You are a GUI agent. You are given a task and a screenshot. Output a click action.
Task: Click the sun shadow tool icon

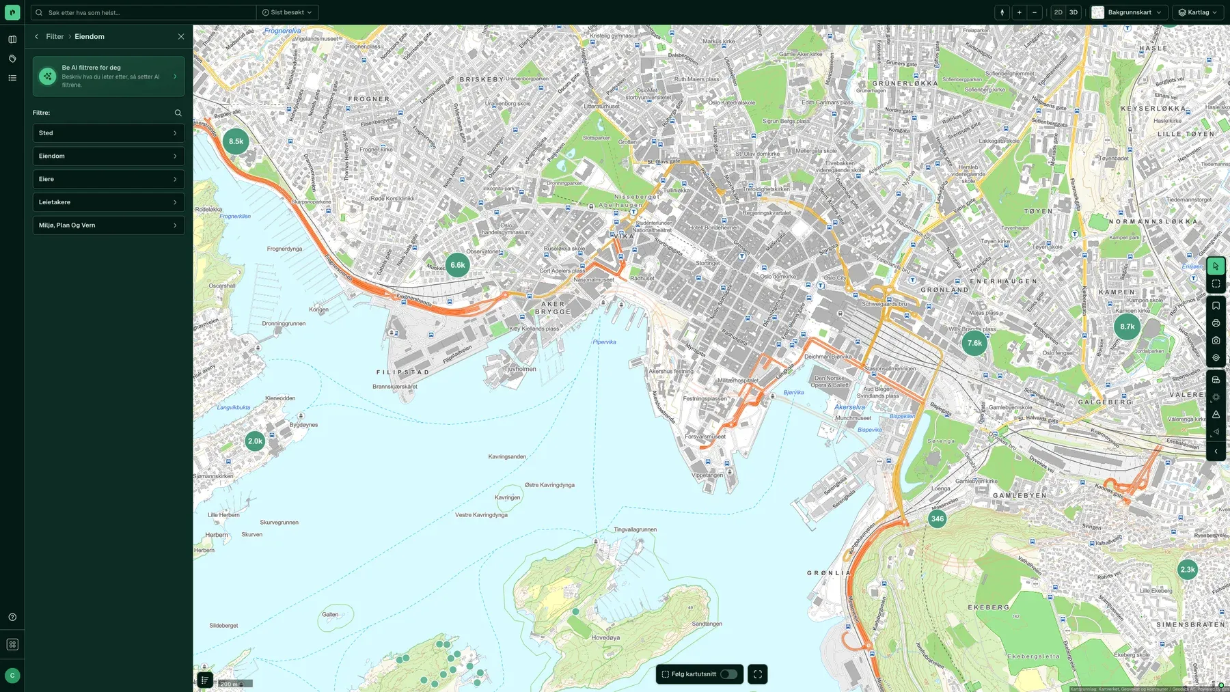1216,397
